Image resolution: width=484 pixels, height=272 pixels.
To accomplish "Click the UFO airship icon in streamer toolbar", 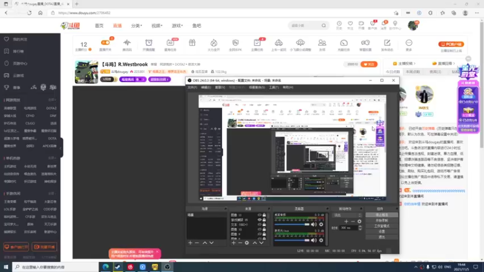I will pos(300,42).
